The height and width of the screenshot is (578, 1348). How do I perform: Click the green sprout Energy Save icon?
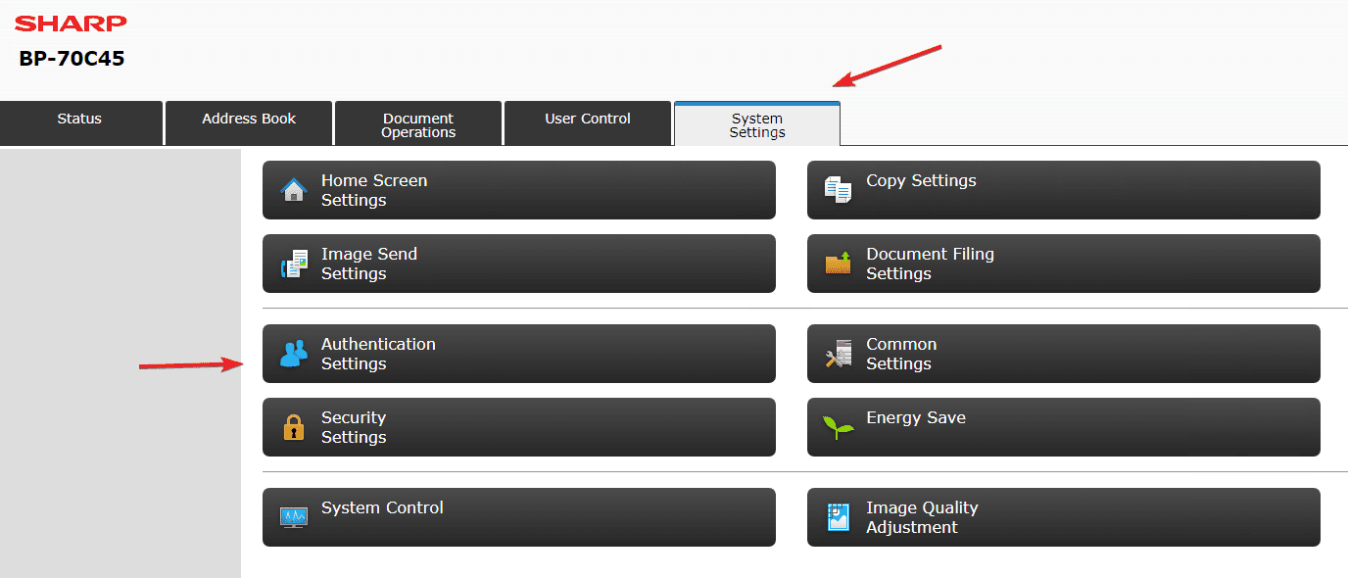[x=839, y=427]
